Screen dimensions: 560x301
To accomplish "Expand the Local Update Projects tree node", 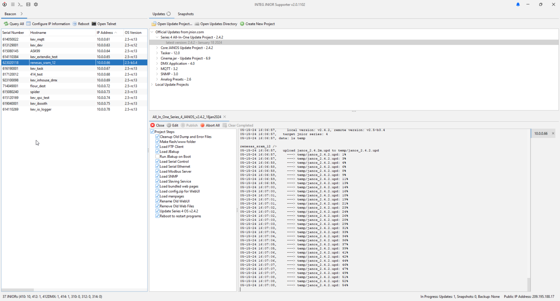I will click(152, 85).
